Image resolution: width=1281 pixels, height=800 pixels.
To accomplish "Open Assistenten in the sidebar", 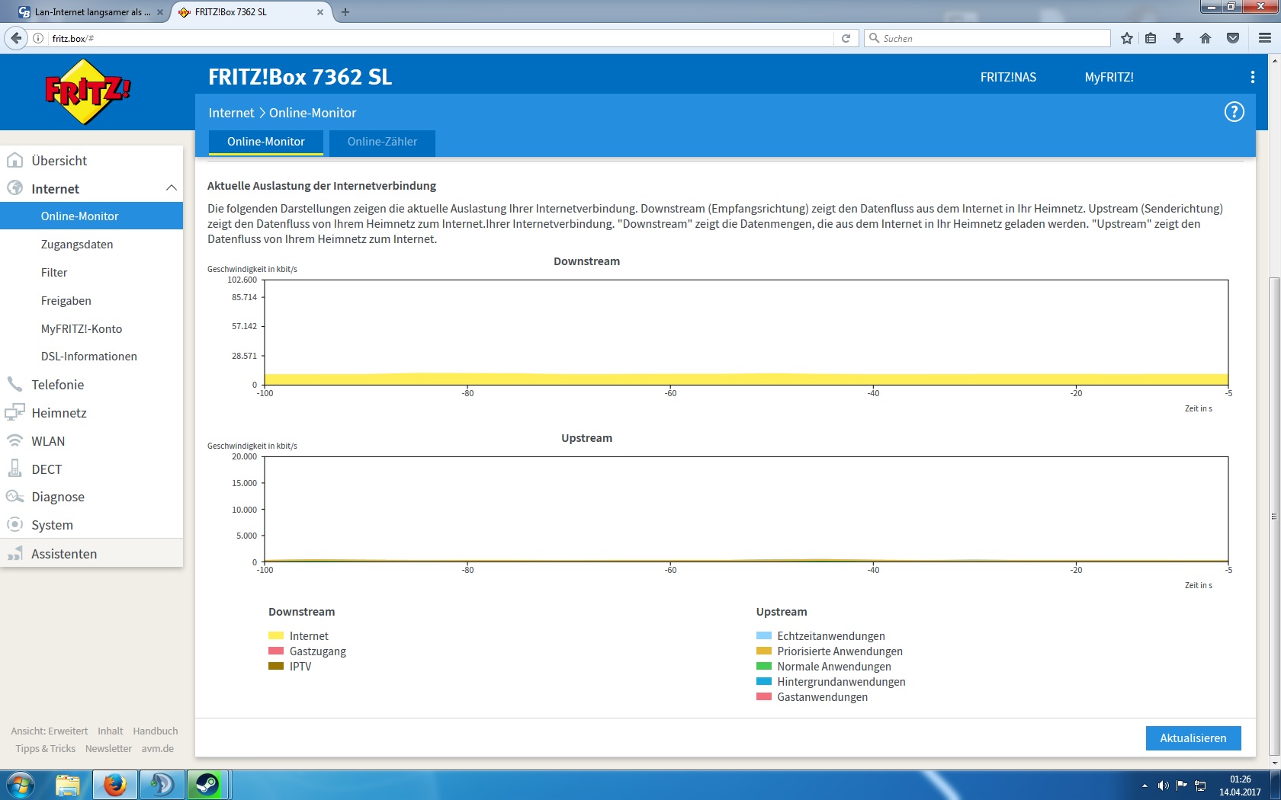I will [91, 554].
